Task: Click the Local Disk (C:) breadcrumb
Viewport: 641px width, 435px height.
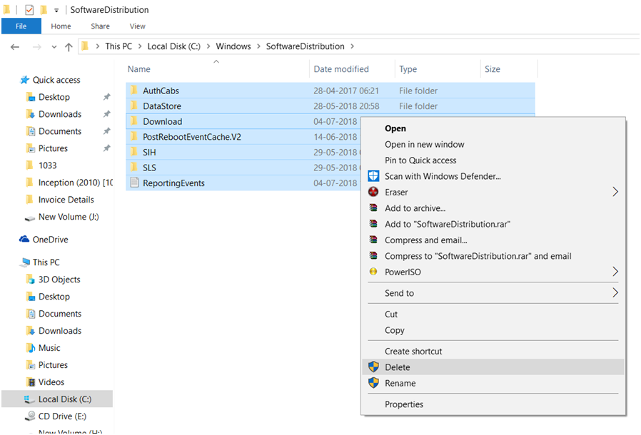Action: 173,46
